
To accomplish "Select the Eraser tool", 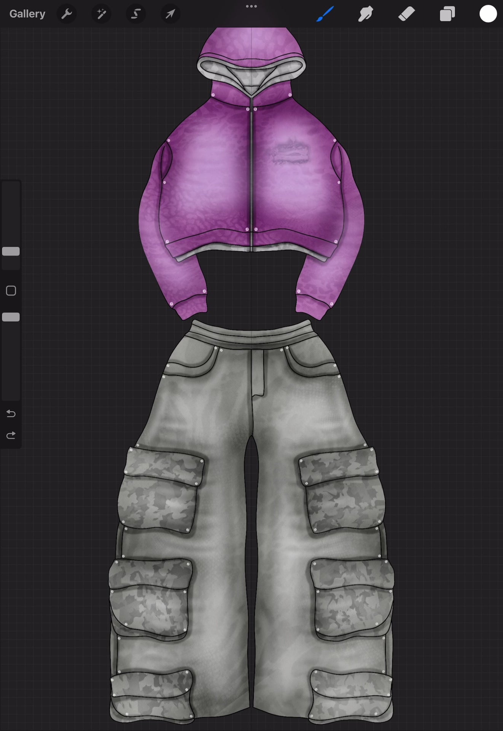I will (x=406, y=14).
